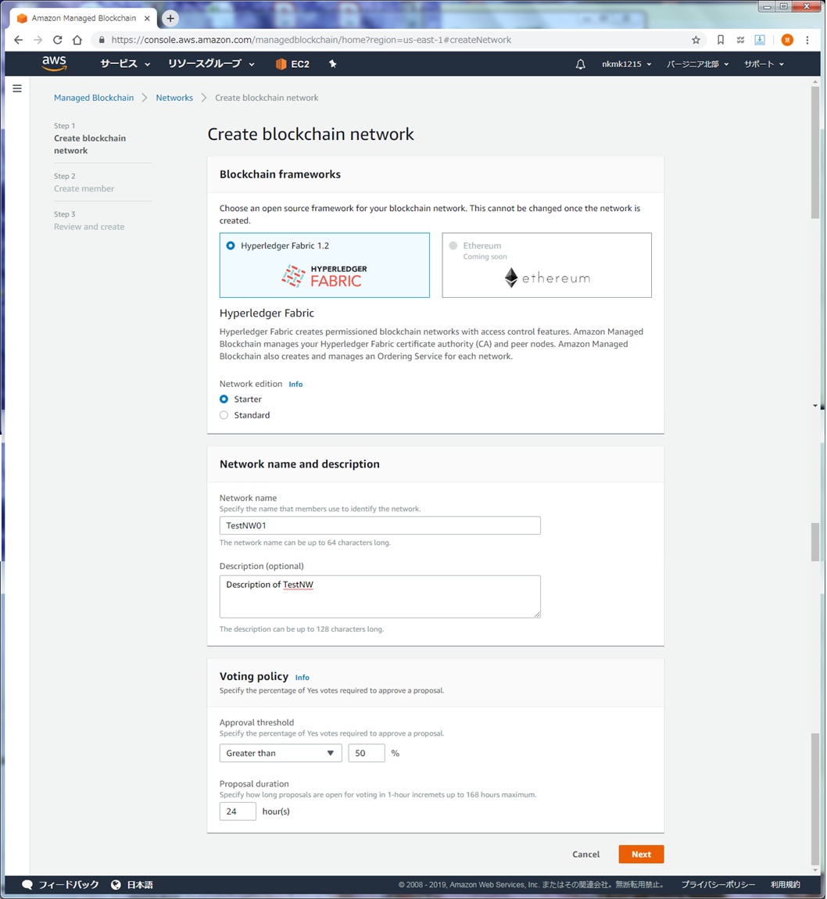Screen dimensions: 827x899
Task: Click the Description text area
Action: (380, 596)
